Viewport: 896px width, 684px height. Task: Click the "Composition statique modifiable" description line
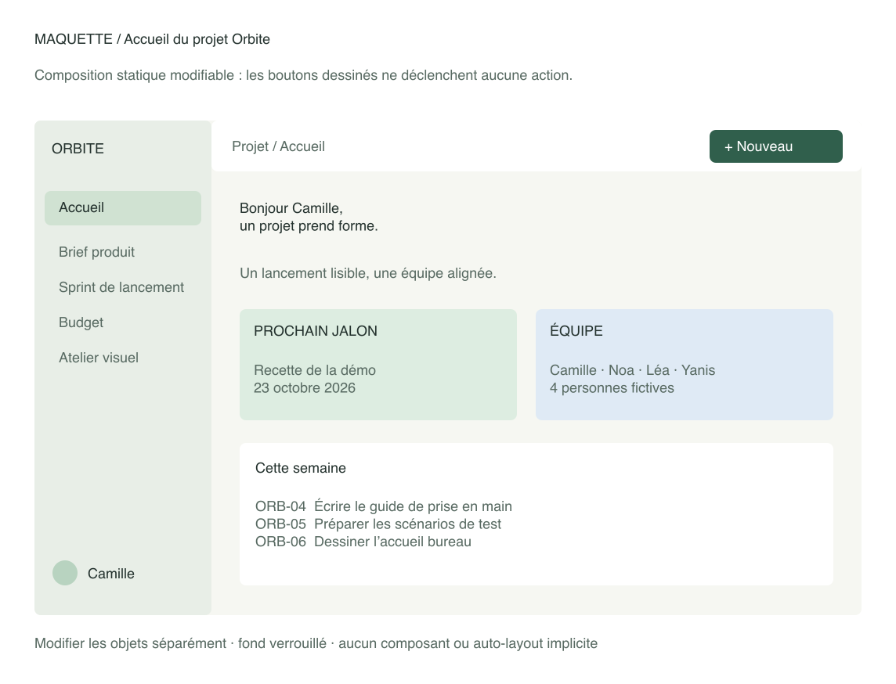(303, 75)
